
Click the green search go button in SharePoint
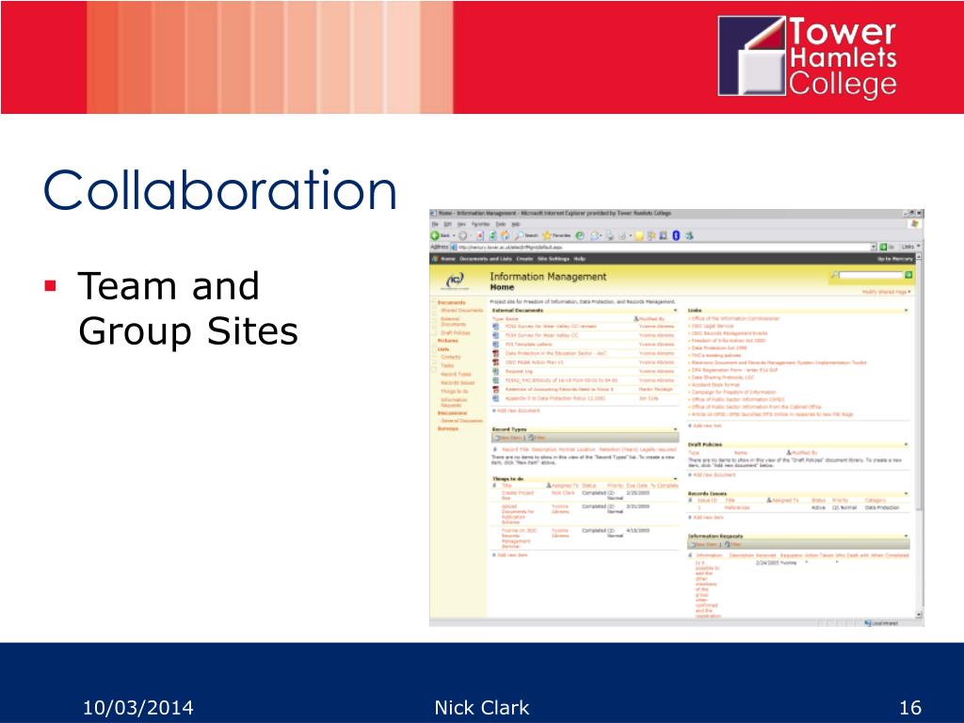coord(908,275)
